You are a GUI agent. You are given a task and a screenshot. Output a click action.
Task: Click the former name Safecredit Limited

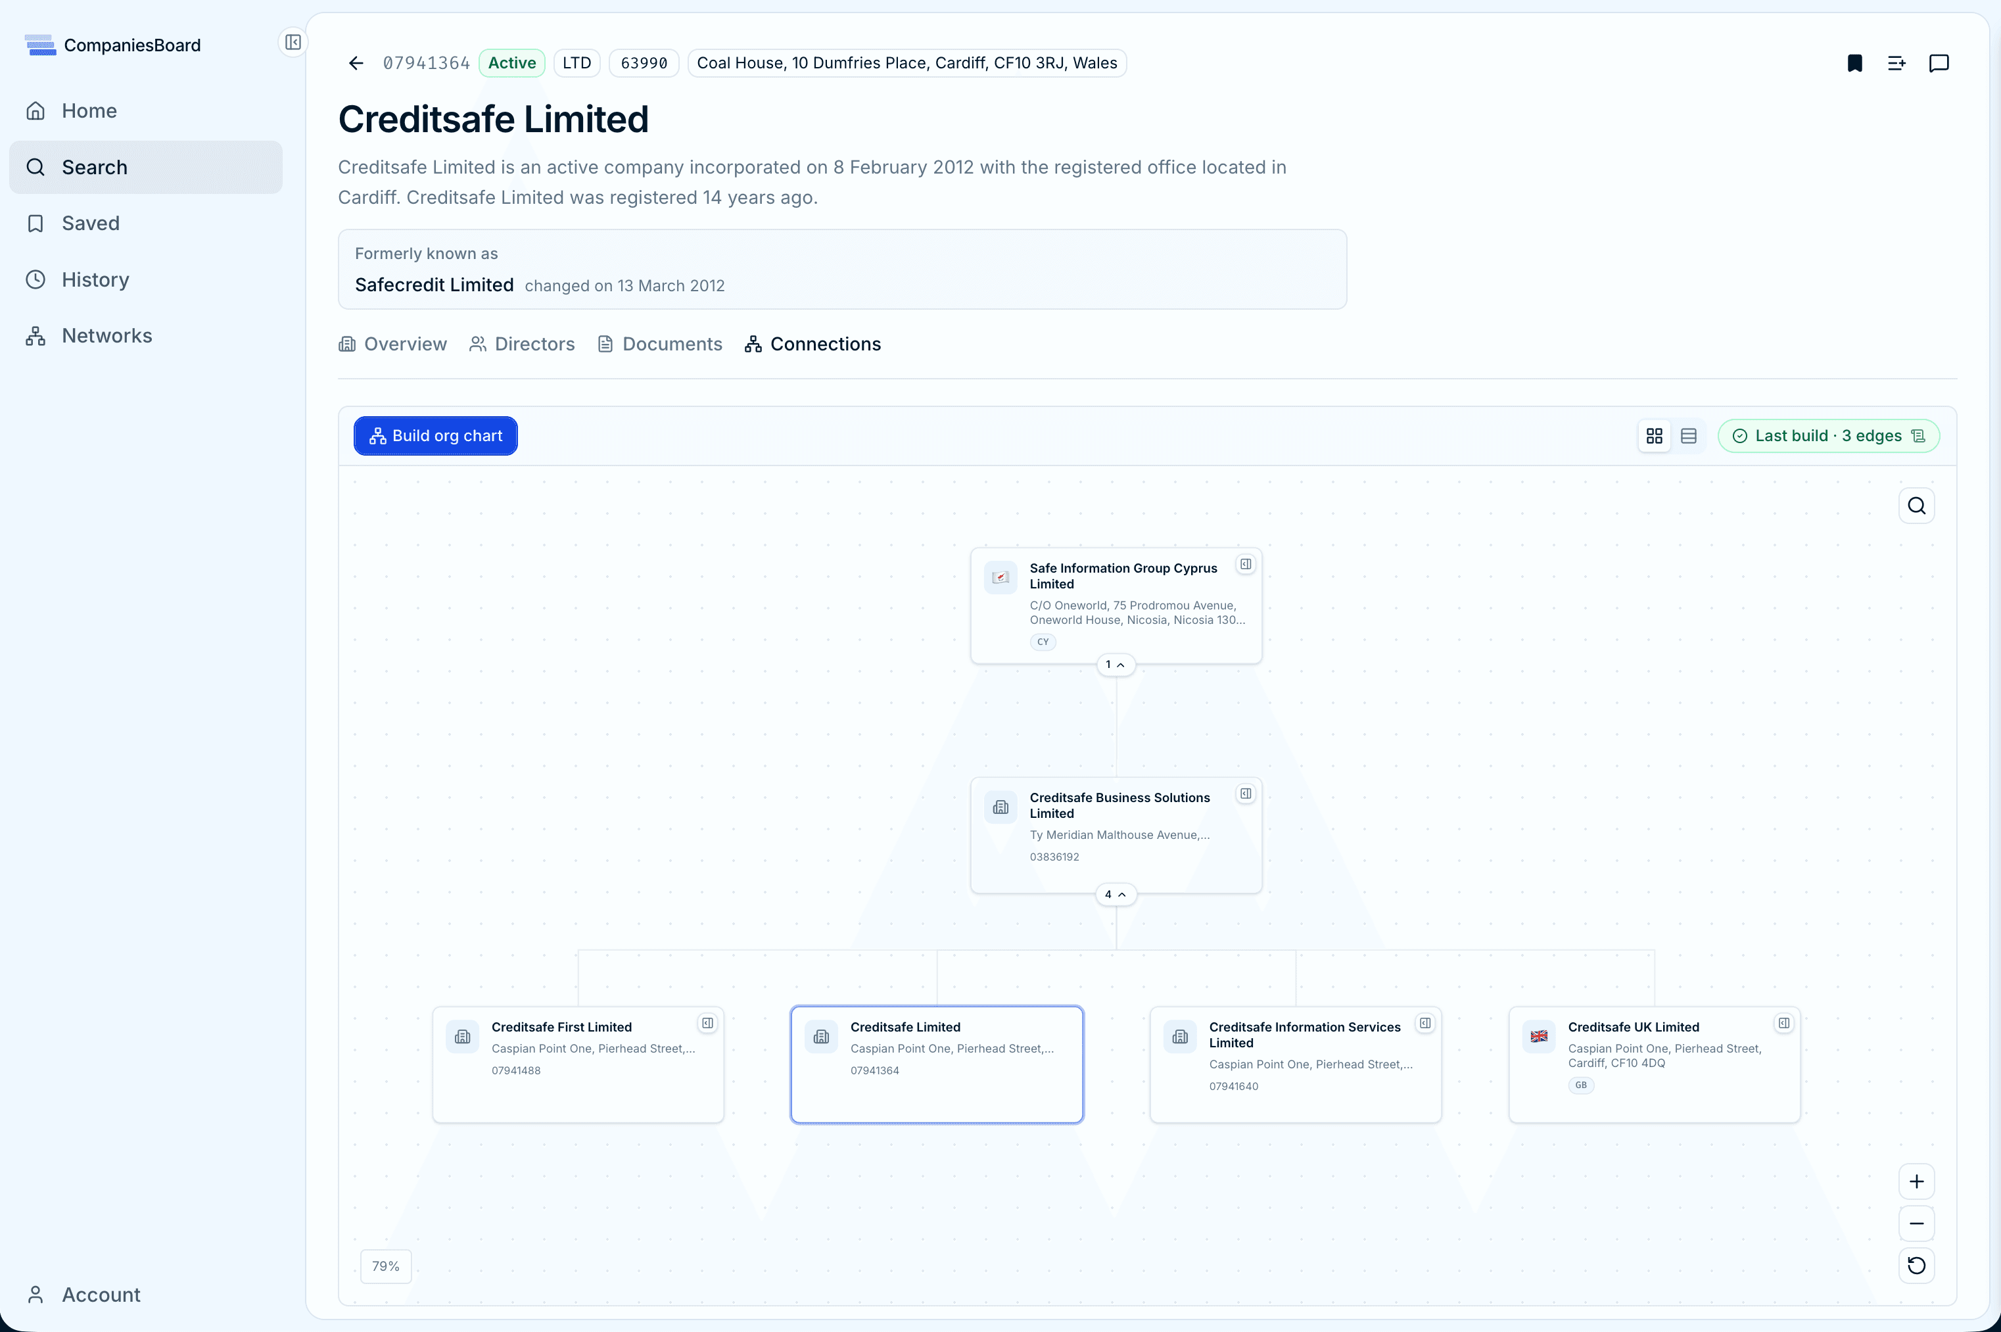[x=434, y=285]
